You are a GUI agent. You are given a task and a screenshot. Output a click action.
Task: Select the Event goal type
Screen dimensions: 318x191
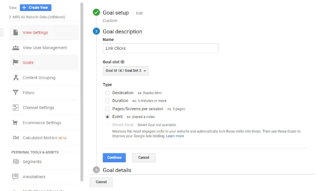[x=108, y=117]
